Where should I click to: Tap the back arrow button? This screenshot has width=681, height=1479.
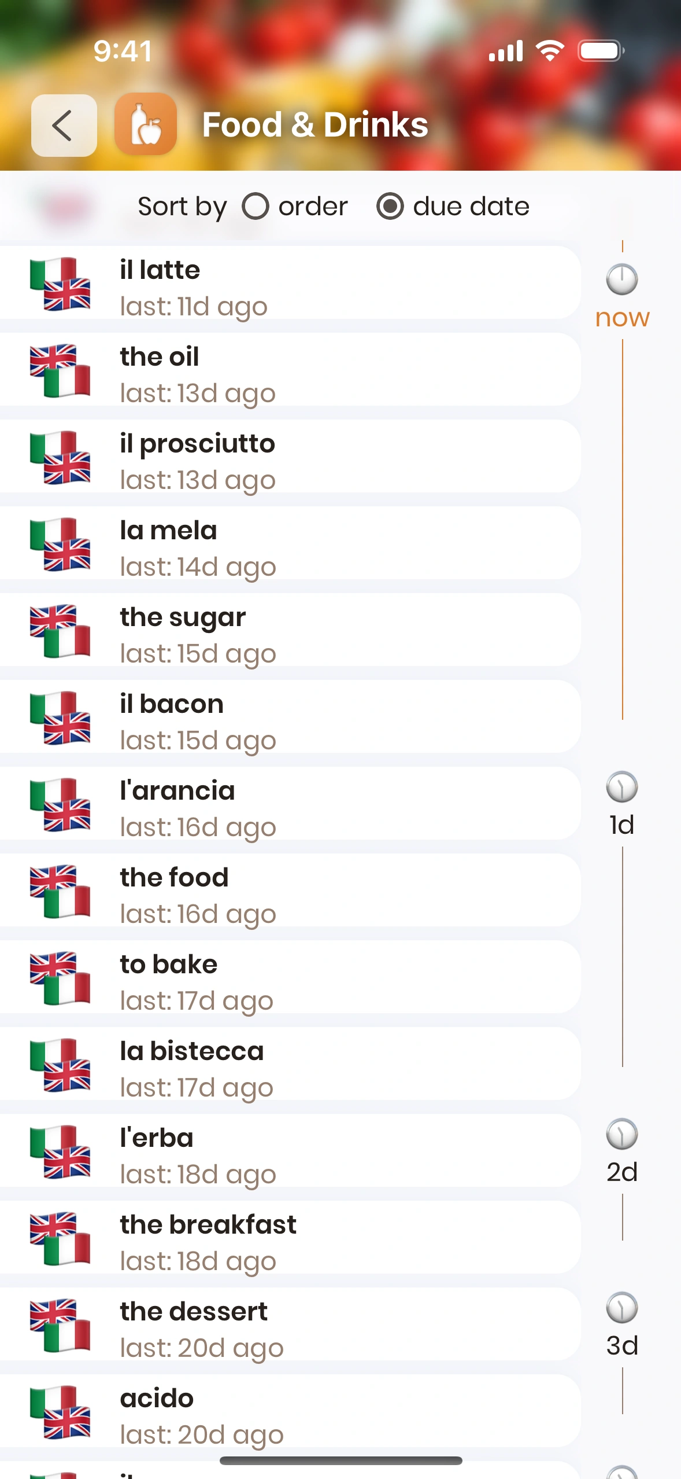[x=64, y=126]
